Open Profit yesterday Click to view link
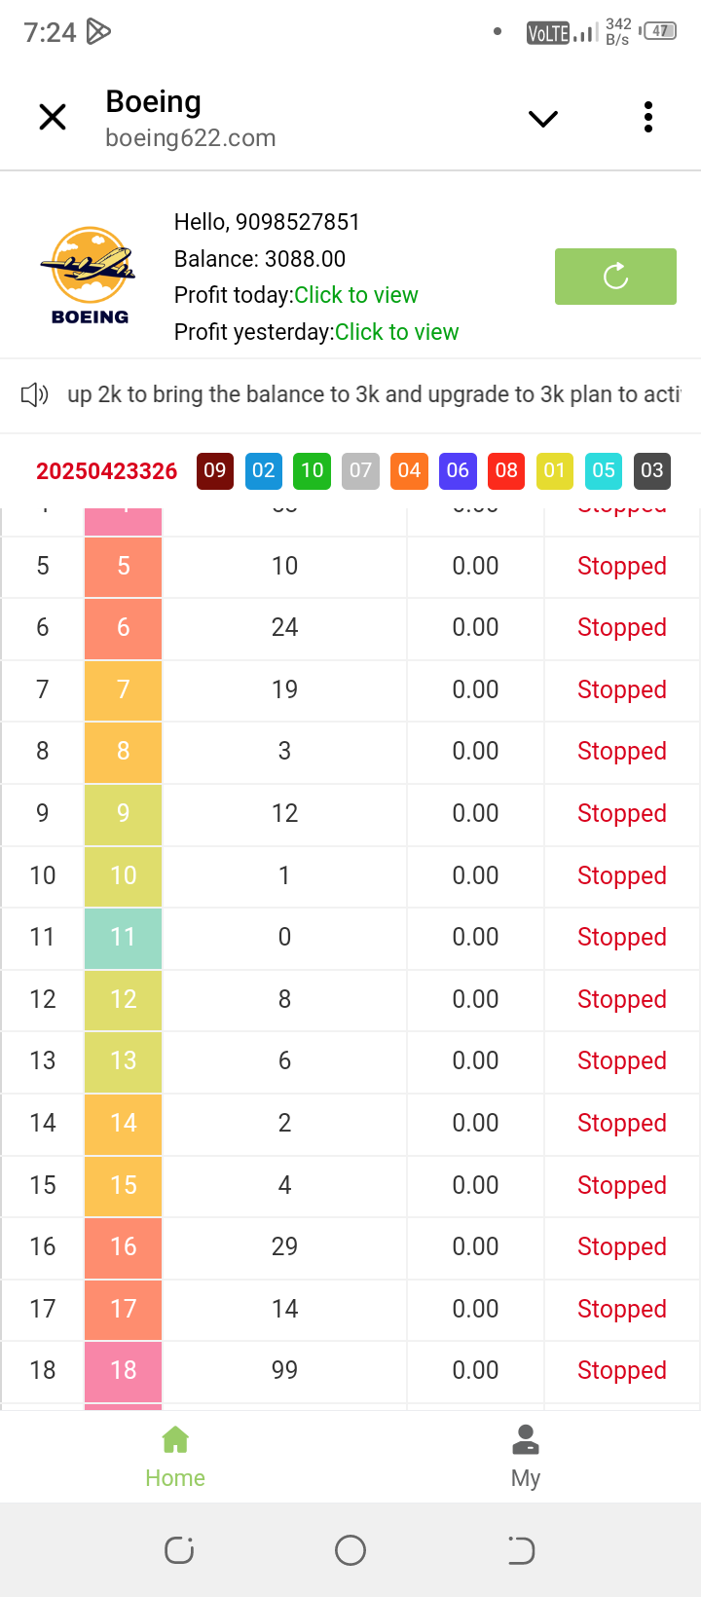Viewport: 701px width, 1597px height. [x=396, y=332]
